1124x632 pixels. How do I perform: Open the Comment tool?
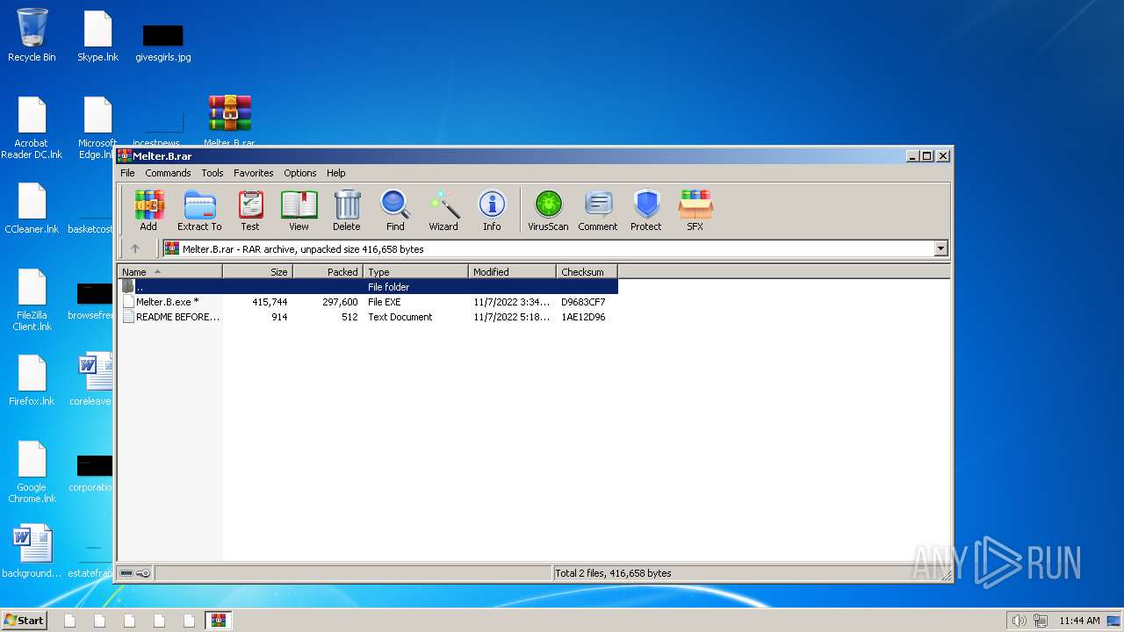click(598, 211)
